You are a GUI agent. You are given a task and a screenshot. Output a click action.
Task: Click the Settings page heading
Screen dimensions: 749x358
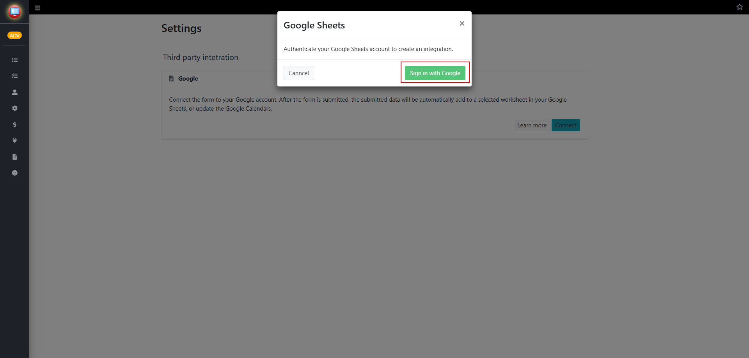181,28
